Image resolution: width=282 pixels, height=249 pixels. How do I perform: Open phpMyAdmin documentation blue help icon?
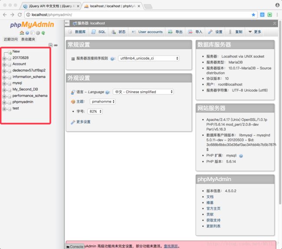click(27, 33)
